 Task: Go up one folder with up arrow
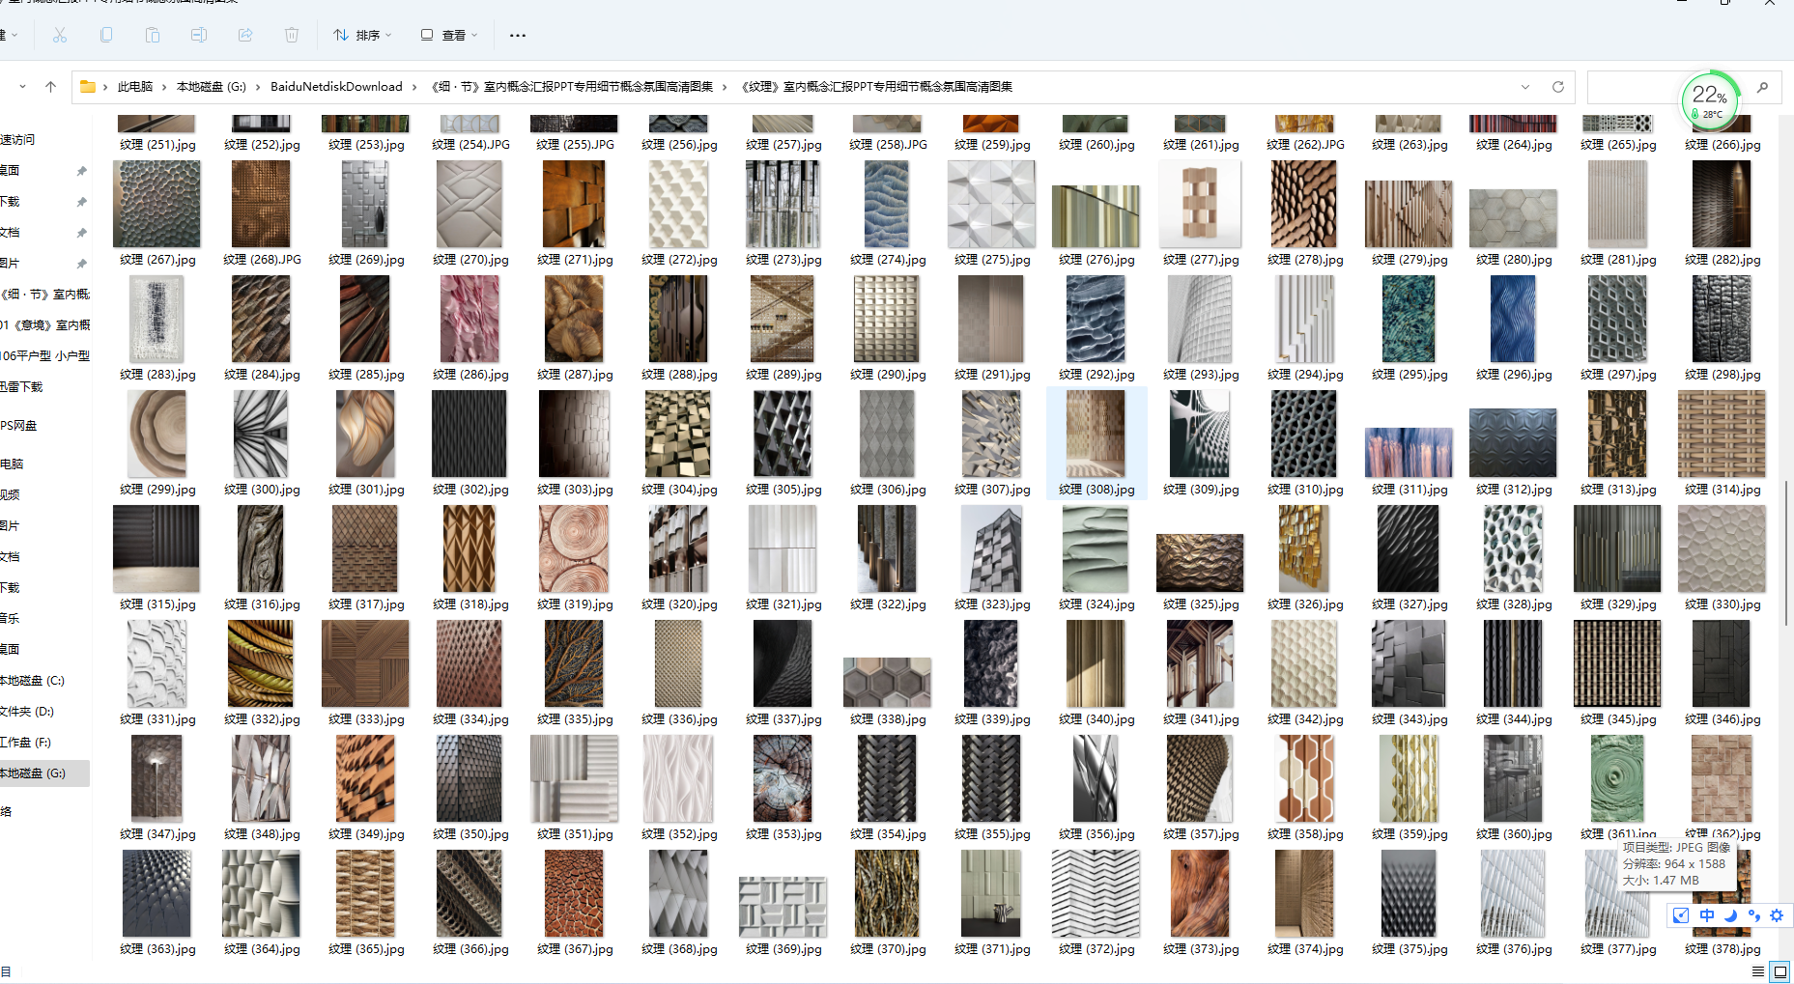[x=50, y=87]
